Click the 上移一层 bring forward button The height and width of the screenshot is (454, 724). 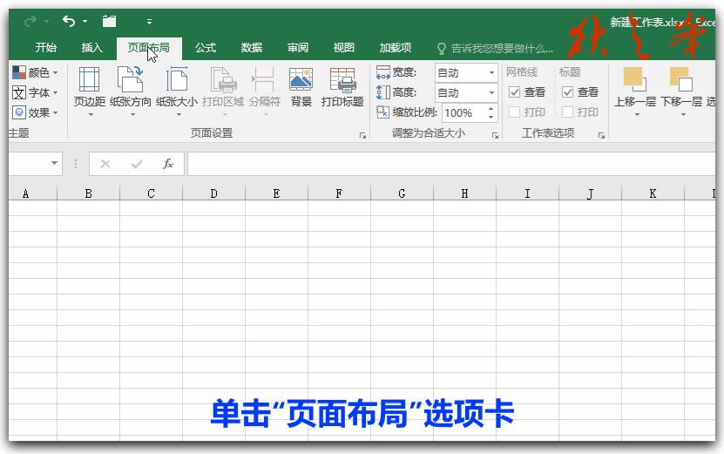pyautogui.click(x=635, y=91)
